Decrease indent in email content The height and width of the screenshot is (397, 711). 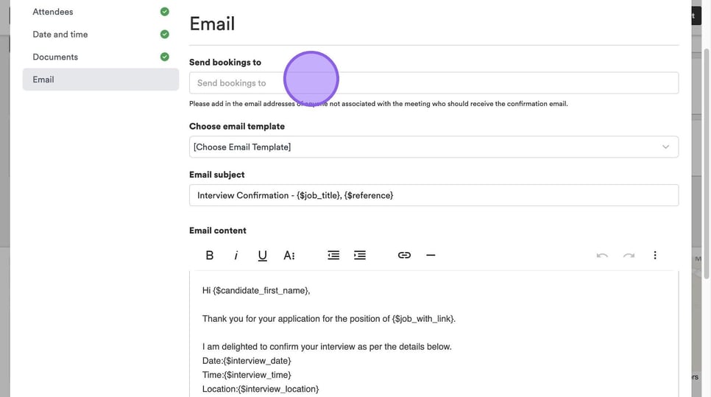pyautogui.click(x=333, y=256)
